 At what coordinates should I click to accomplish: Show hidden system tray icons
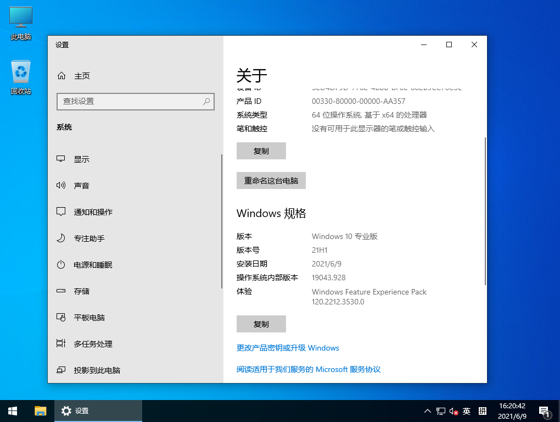[427, 411]
